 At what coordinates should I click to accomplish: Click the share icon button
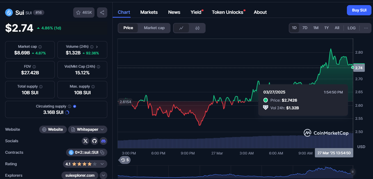(x=102, y=13)
